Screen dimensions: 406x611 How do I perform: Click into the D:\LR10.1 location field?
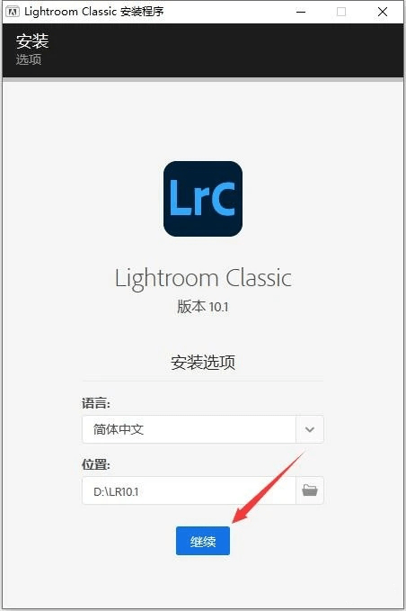(189, 490)
